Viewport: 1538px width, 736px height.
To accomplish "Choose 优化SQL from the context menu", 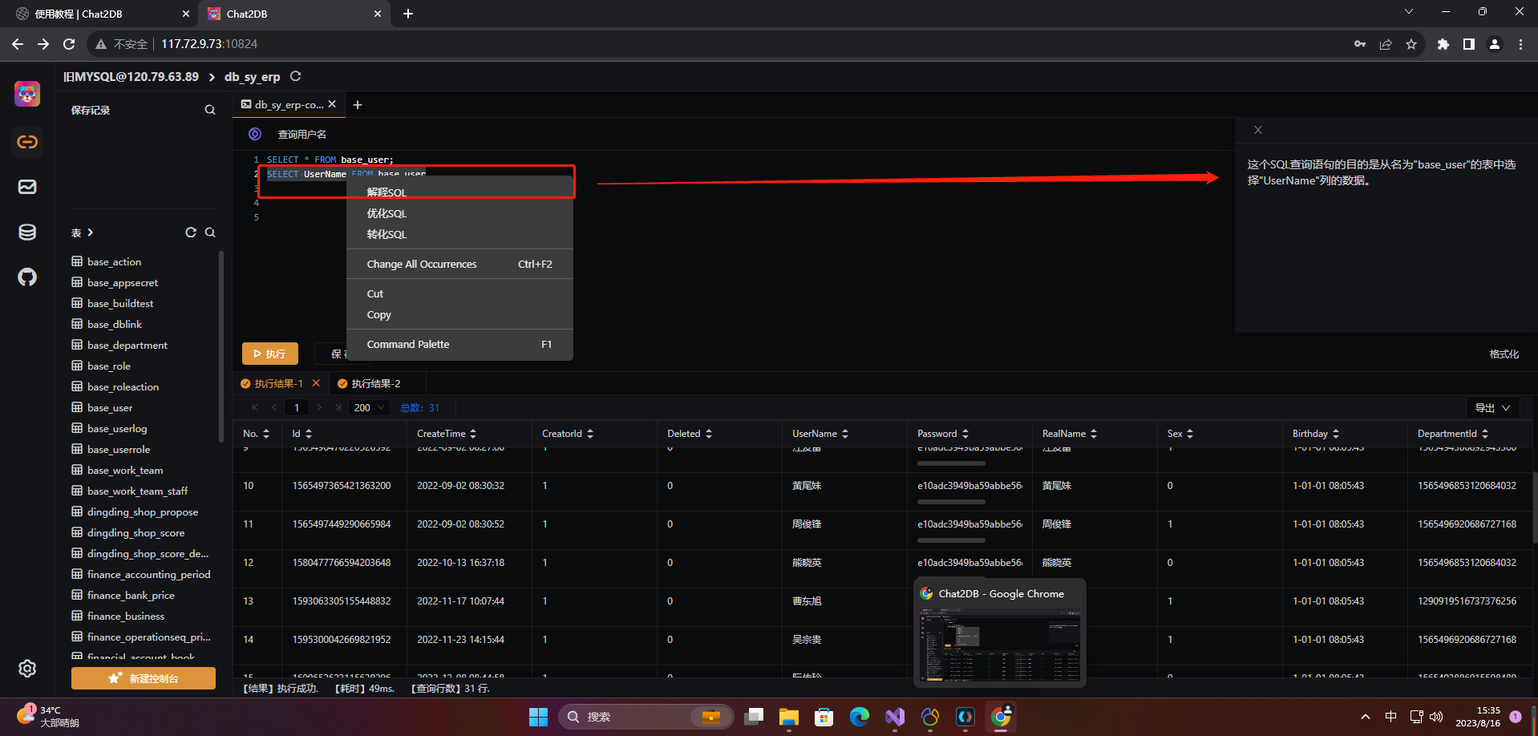I will (459, 213).
